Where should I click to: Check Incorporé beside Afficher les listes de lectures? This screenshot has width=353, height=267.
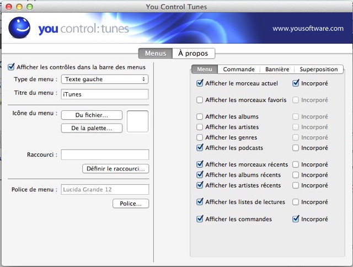296,202
